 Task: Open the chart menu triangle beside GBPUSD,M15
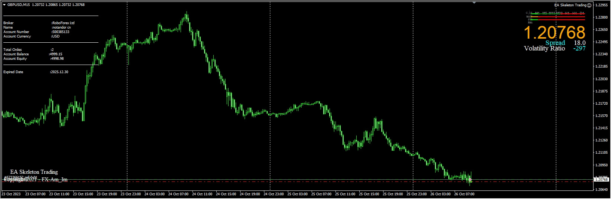point(4,5)
